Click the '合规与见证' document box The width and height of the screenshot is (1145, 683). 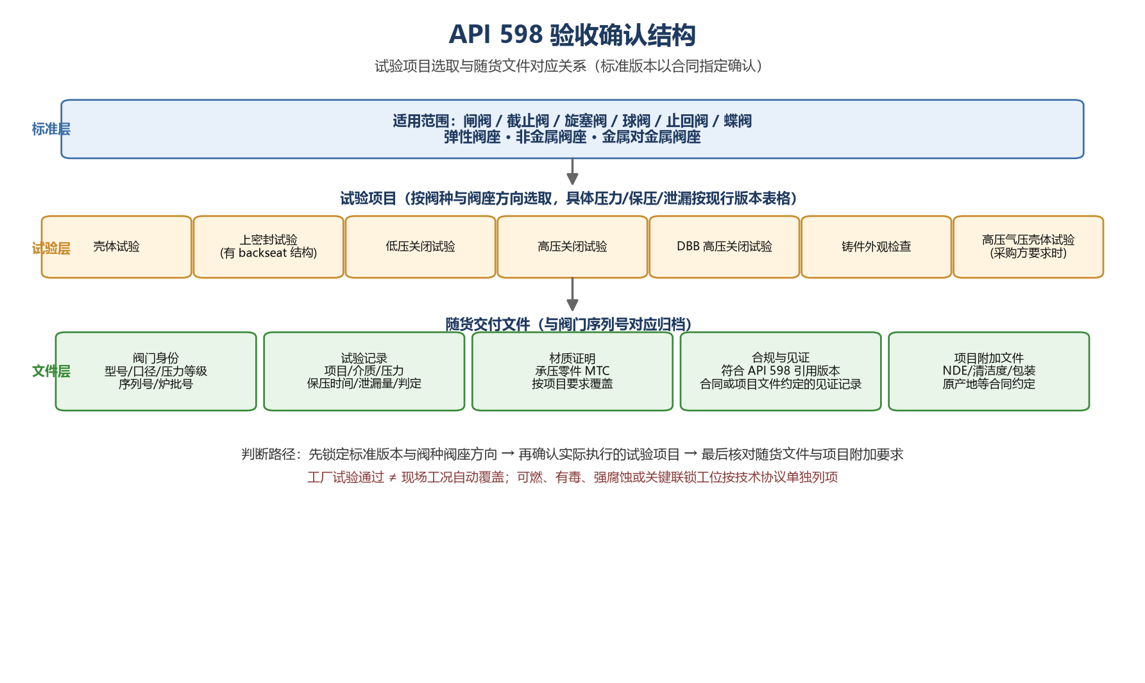click(x=781, y=371)
